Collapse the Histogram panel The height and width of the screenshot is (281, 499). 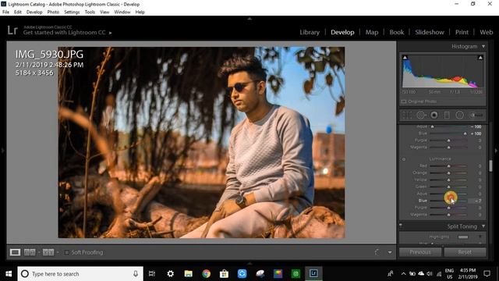coord(483,47)
